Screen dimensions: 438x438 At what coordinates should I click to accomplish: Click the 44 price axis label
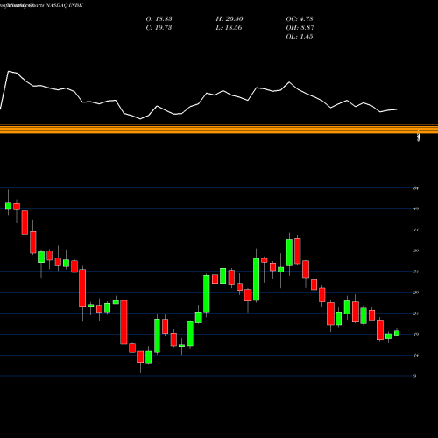tap(416, 230)
